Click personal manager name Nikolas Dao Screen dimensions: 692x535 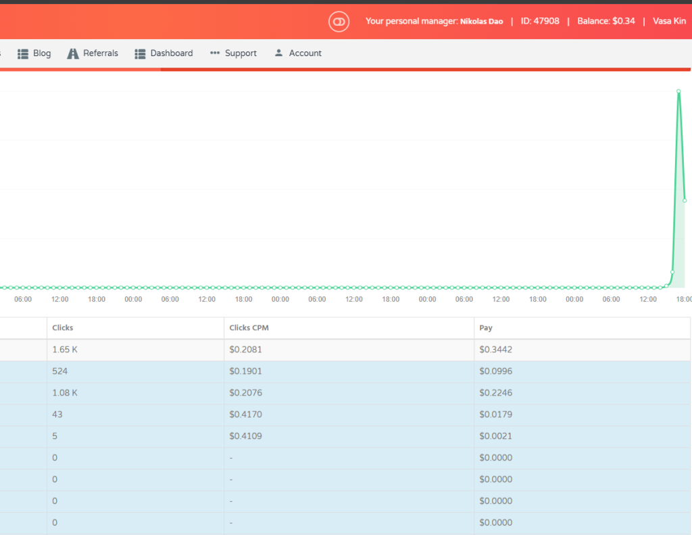[x=481, y=21]
